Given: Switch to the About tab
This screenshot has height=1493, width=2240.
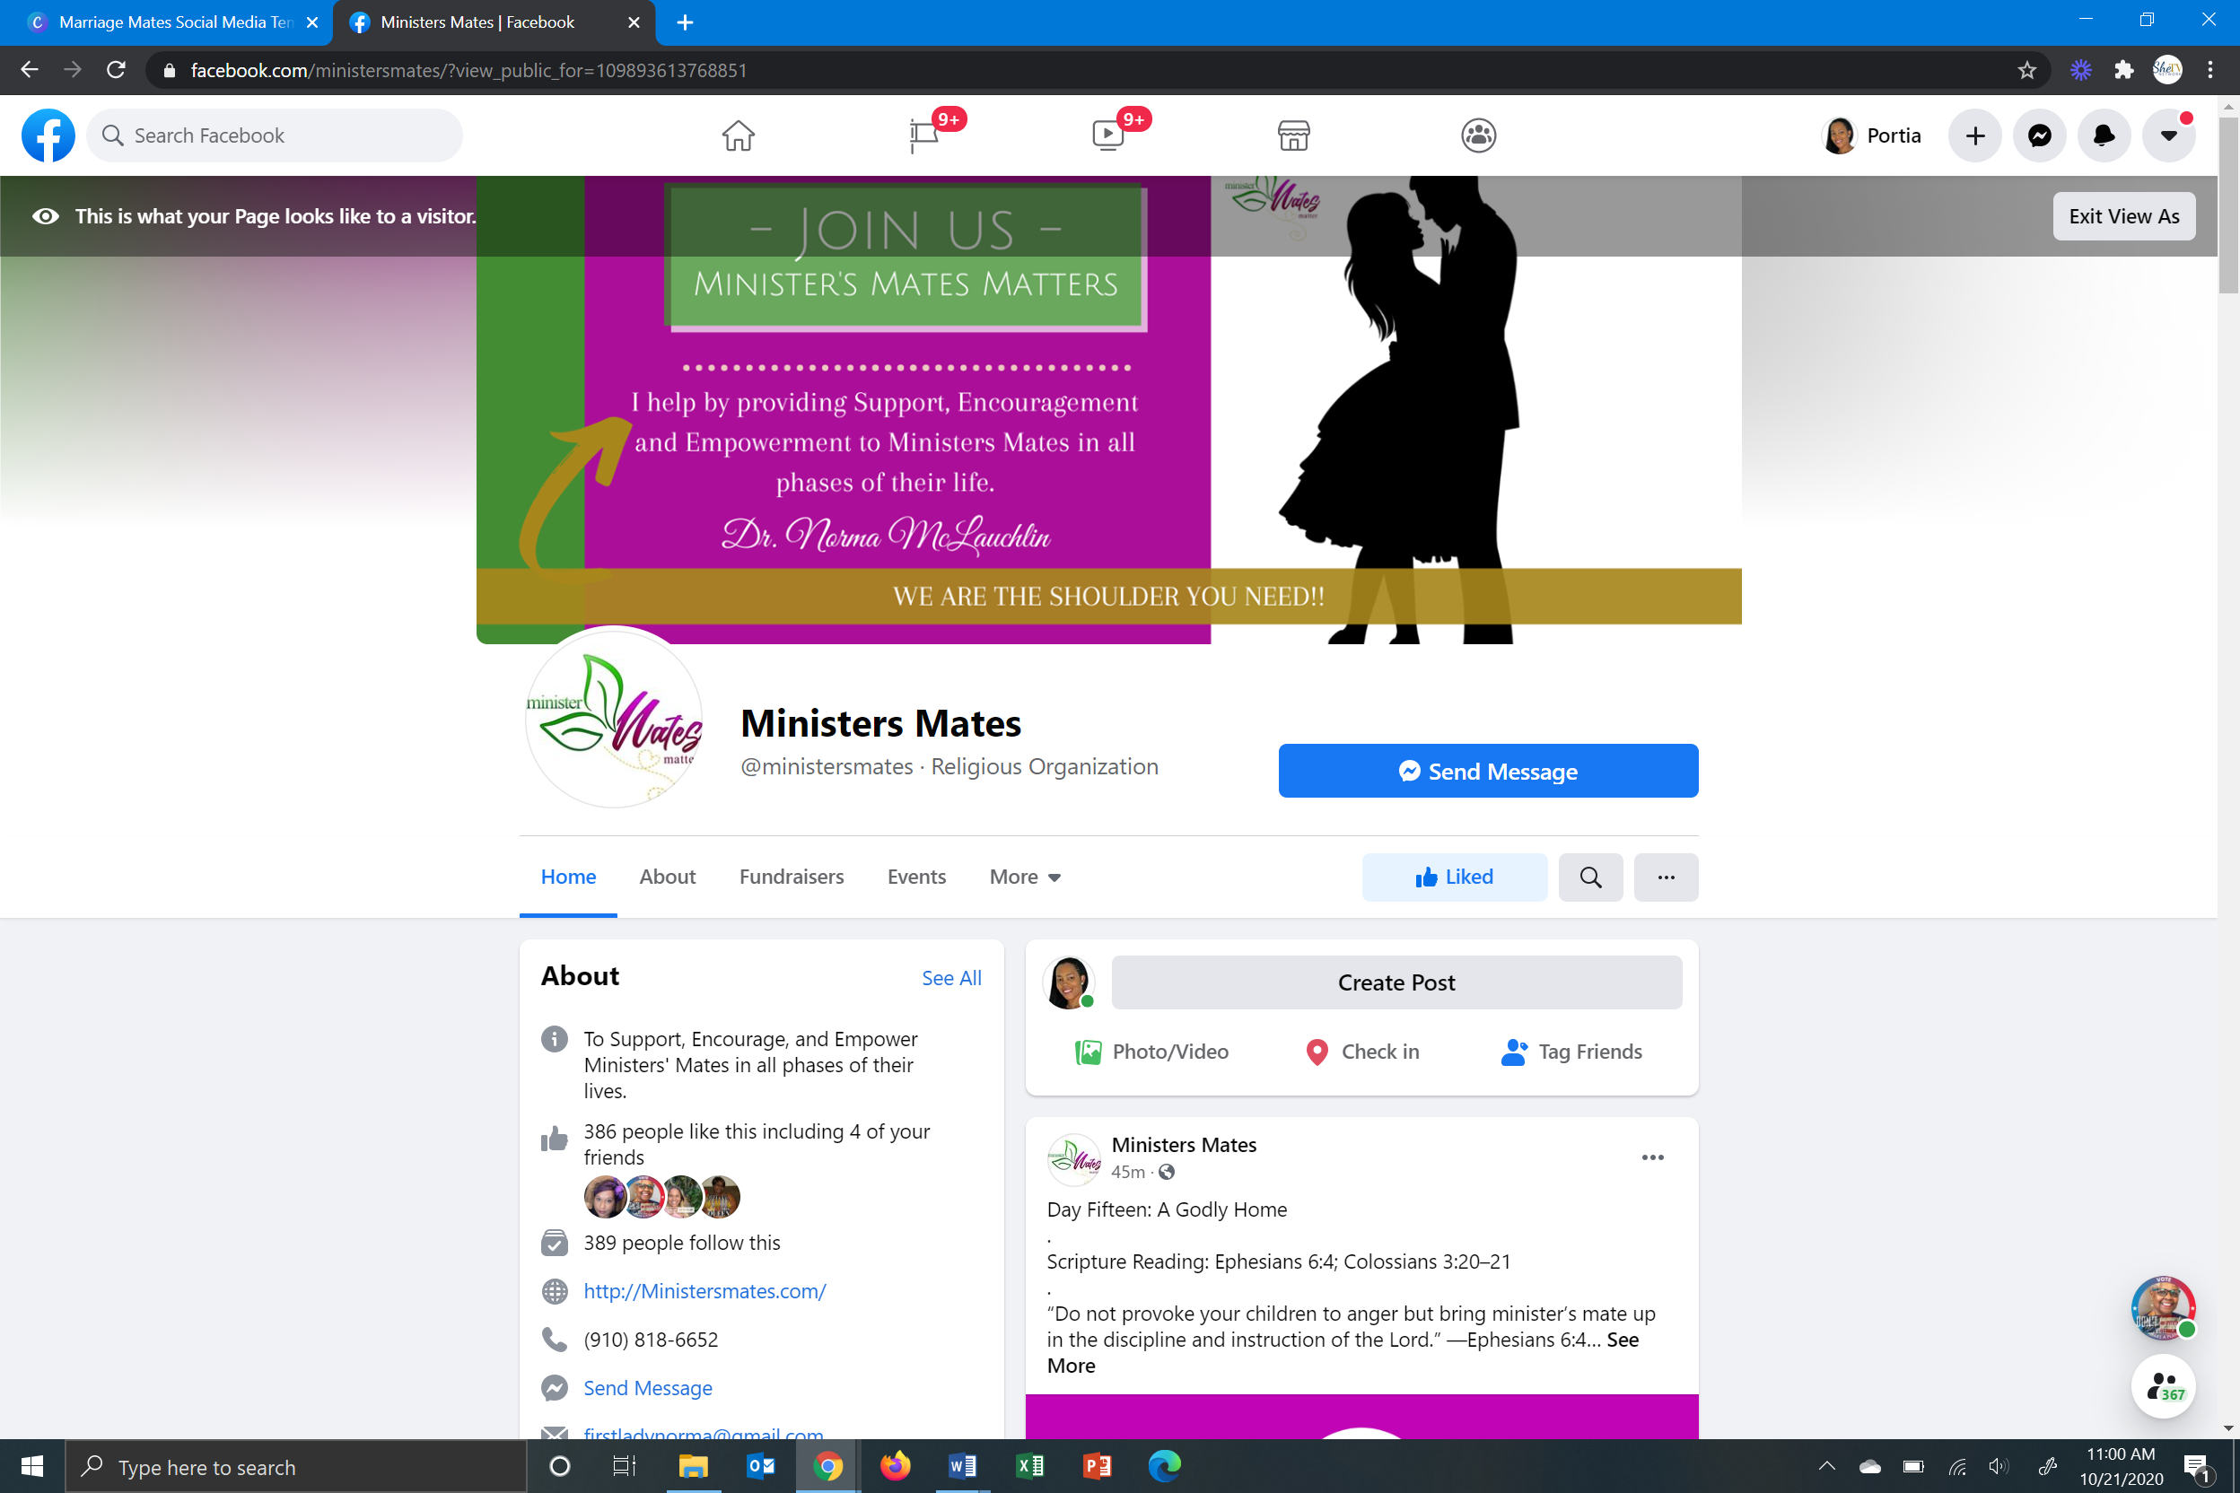Looking at the screenshot, I should point(667,877).
